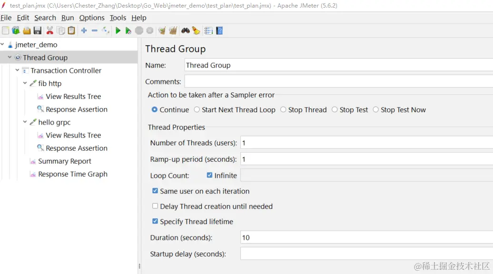Uncheck the Infinite loop checkbox
493x274 pixels.
[210, 176]
